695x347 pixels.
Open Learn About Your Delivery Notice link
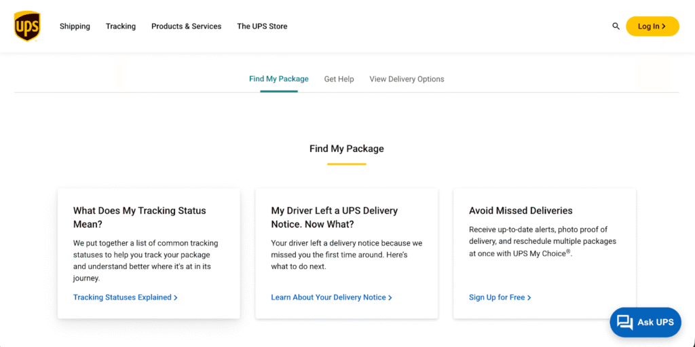click(x=328, y=297)
